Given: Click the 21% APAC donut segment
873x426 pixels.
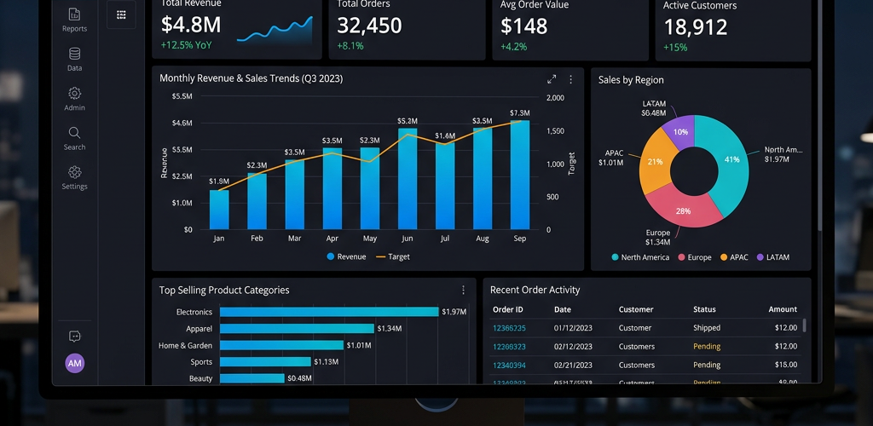Looking at the screenshot, I should click(656, 163).
